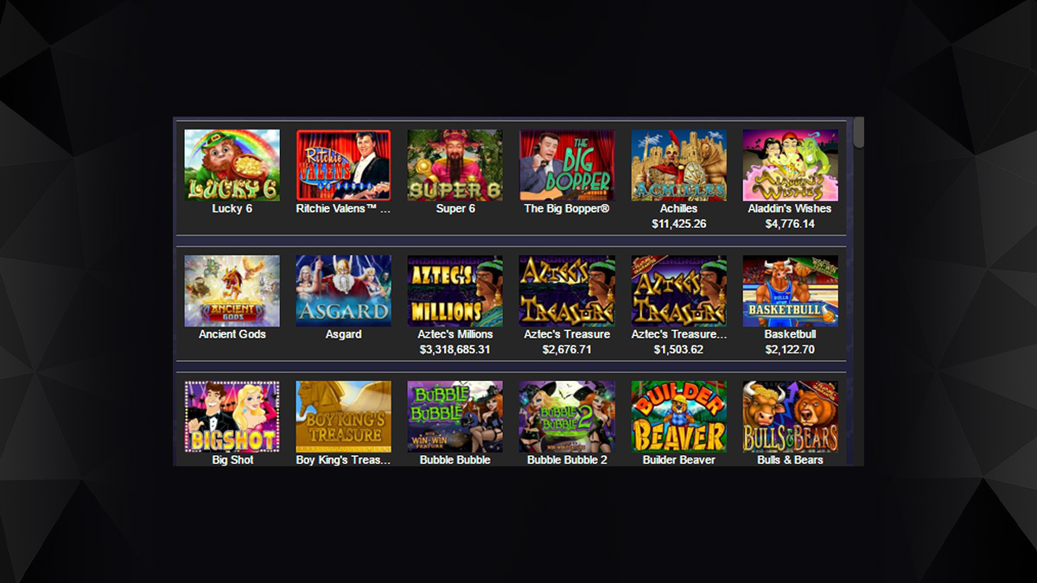Image resolution: width=1037 pixels, height=583 pixels.
Task: Click the $3,318,685.31 jackpot amount
Action: (x=455, y=350)
